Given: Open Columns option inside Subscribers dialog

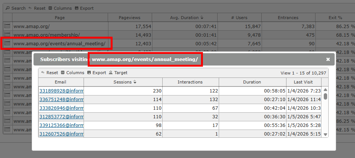Looking at the screenshot, I should [73, 73].
